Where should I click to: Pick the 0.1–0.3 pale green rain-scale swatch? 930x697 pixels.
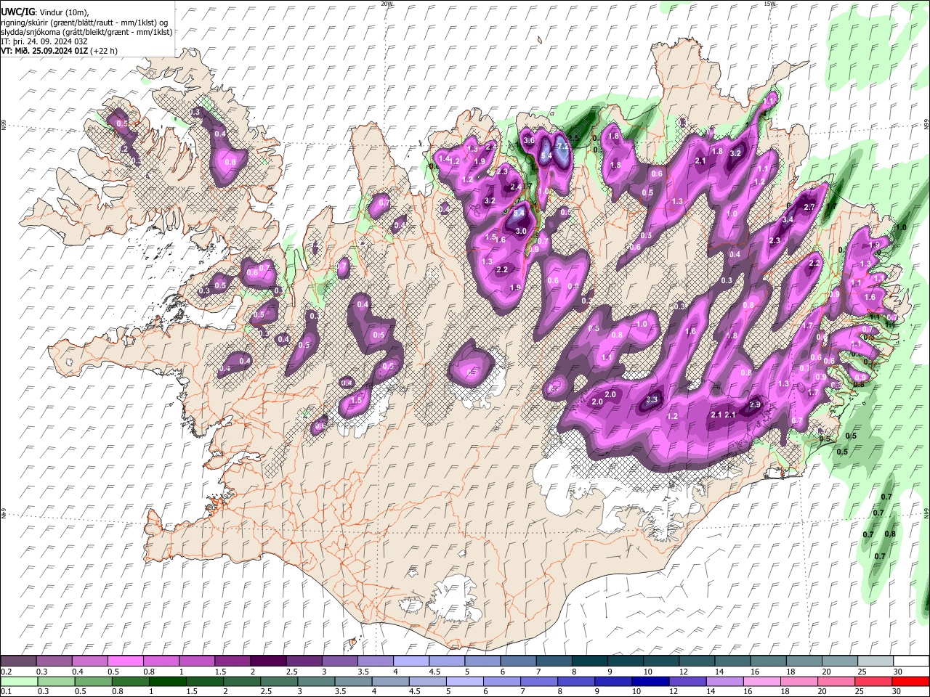(x=18, y=681)
